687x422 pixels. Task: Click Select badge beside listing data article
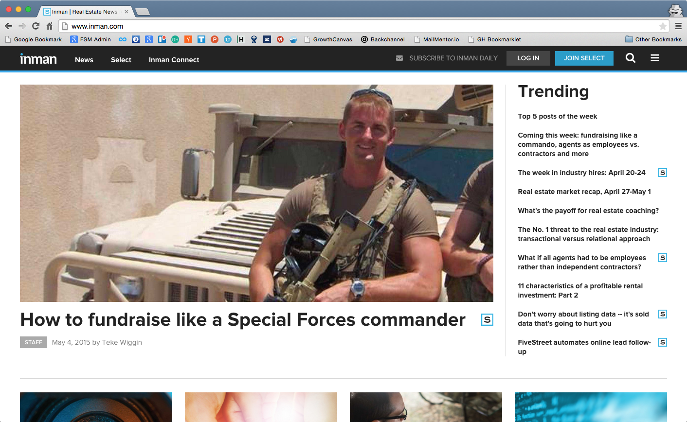(663, 314)
